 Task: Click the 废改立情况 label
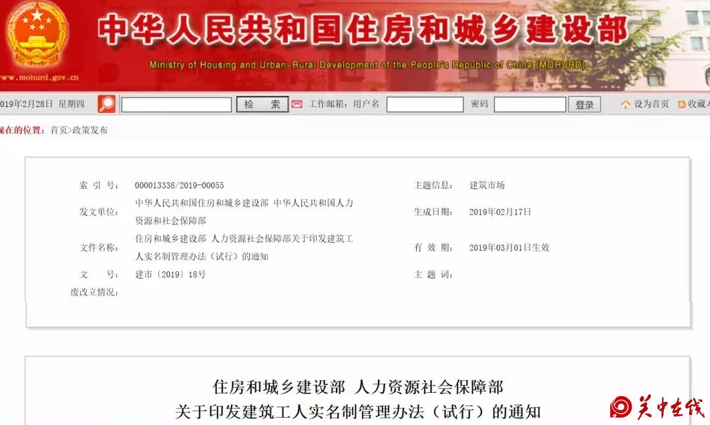click(94, 292)
